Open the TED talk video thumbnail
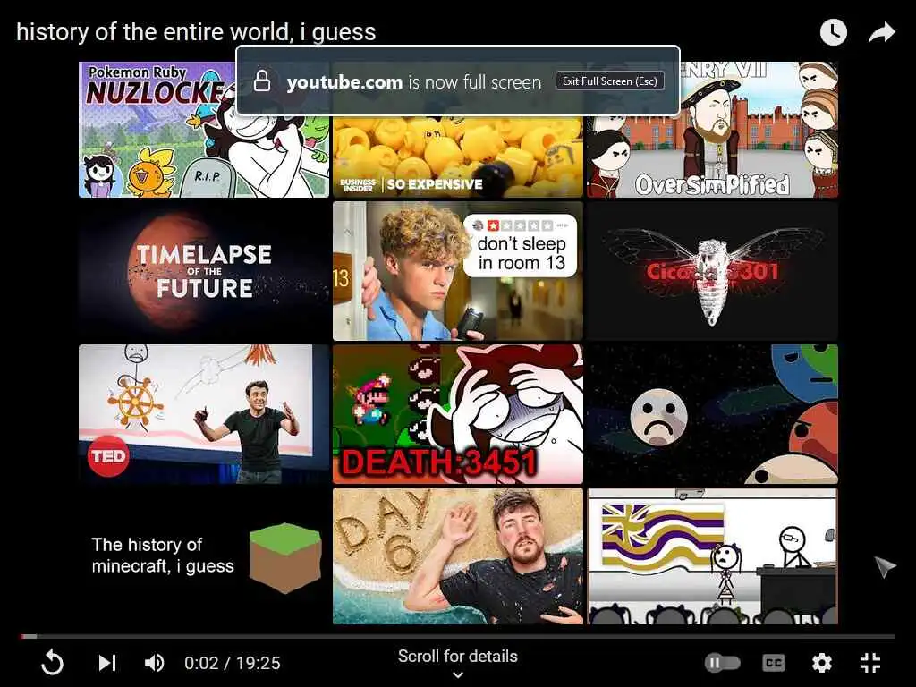This screenshot has height=687, width=916. 204,413
